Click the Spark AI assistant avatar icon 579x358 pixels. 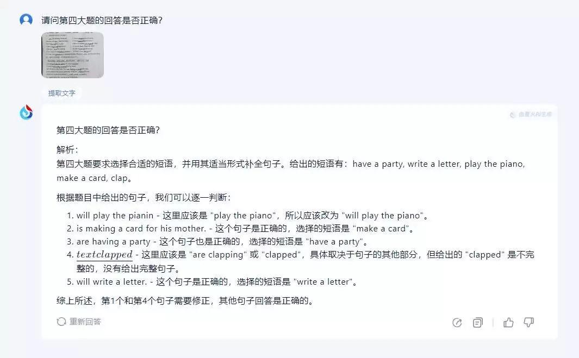pos(26,112)
